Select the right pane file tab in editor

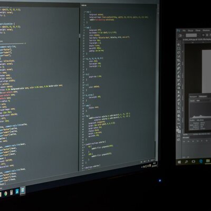pos(84,5)
